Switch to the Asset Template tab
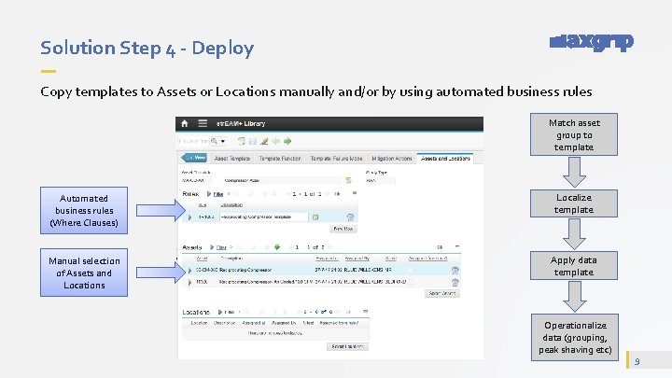The width and height of the screenshot is (672, 378). pyautogui.click(x=231, y=159)
